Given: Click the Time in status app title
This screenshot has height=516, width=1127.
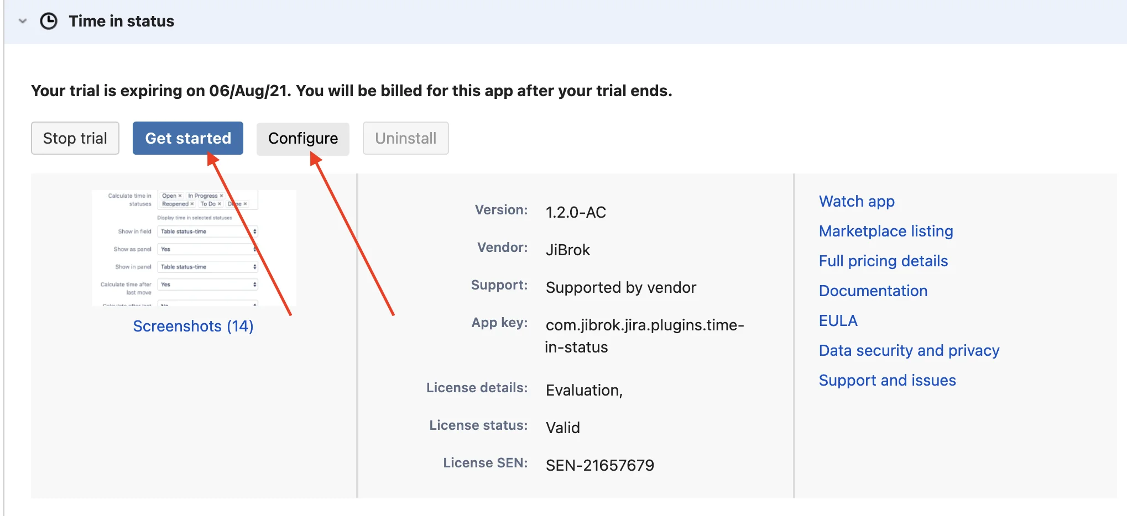Looking at the screenshot, I should (x=121, y=21).
